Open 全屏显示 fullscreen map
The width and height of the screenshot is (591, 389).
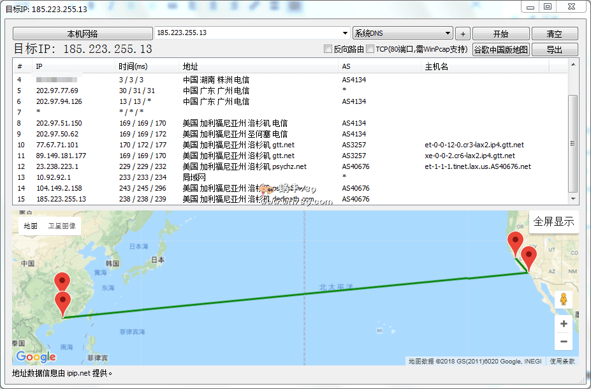pyautogui.click(x=553, y=222)
